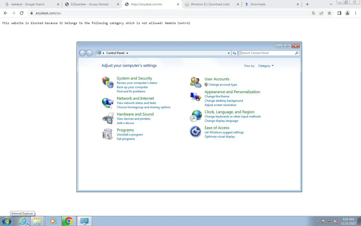This screenshot has width=361, height=226.
Task: Click Change display language link
Action: [221, 121]
